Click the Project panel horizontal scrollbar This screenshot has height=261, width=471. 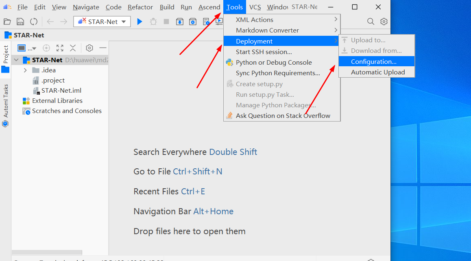pyautogui.click(x=47, y=252)
